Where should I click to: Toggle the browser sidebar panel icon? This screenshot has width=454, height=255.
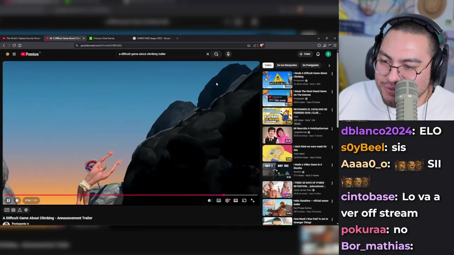click(x=20, y=45)
